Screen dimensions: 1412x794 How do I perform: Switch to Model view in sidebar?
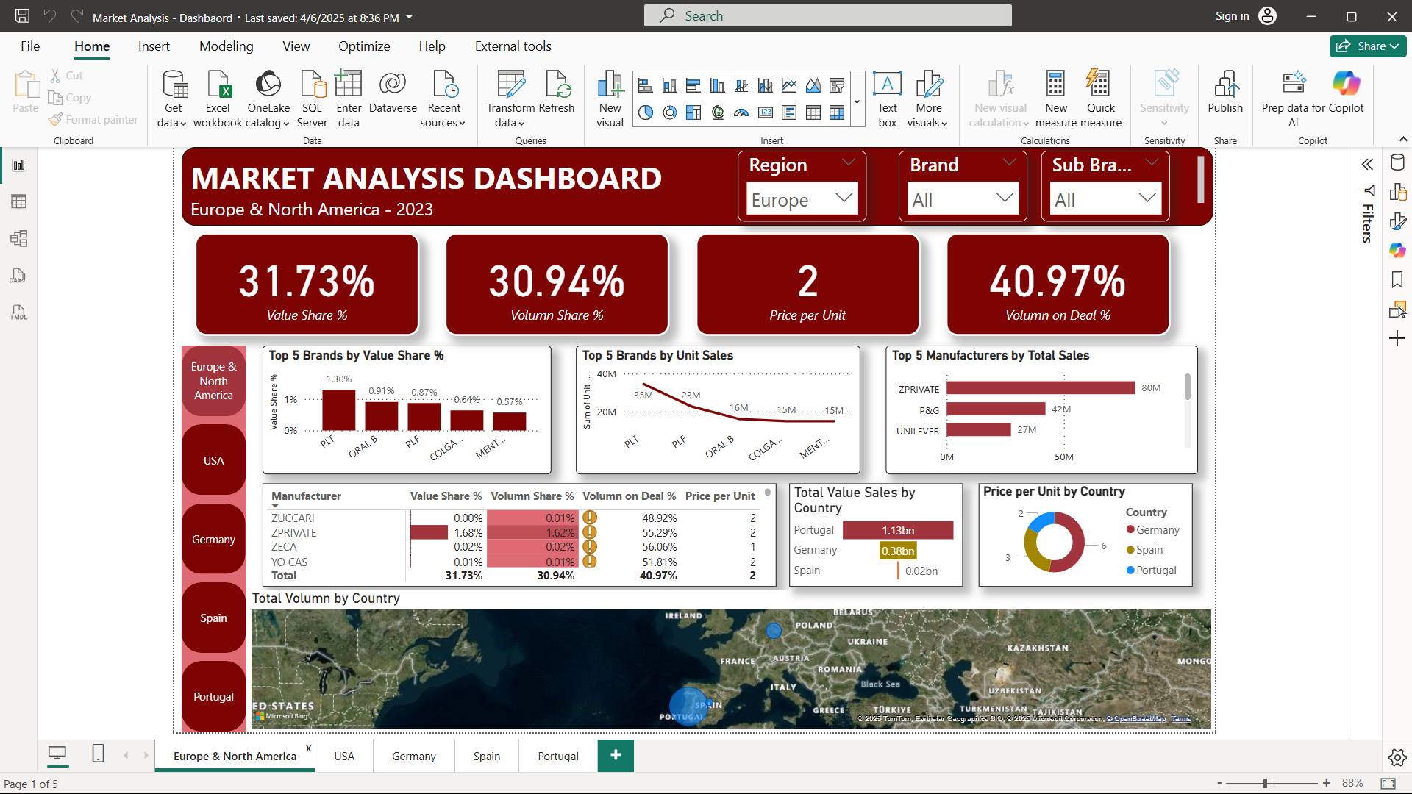(x=18, y=238)
